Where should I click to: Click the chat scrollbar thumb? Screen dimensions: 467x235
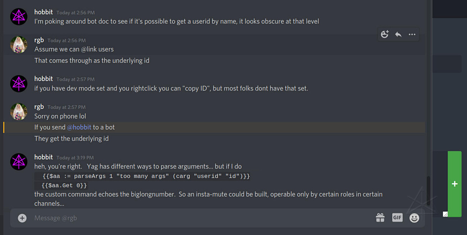pyautogui.click(x=429, y=190)
